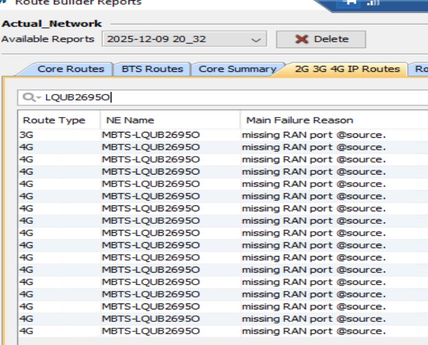The image size is (428, 345).
Task: Sort by Route Type column header
Action: 54,120
